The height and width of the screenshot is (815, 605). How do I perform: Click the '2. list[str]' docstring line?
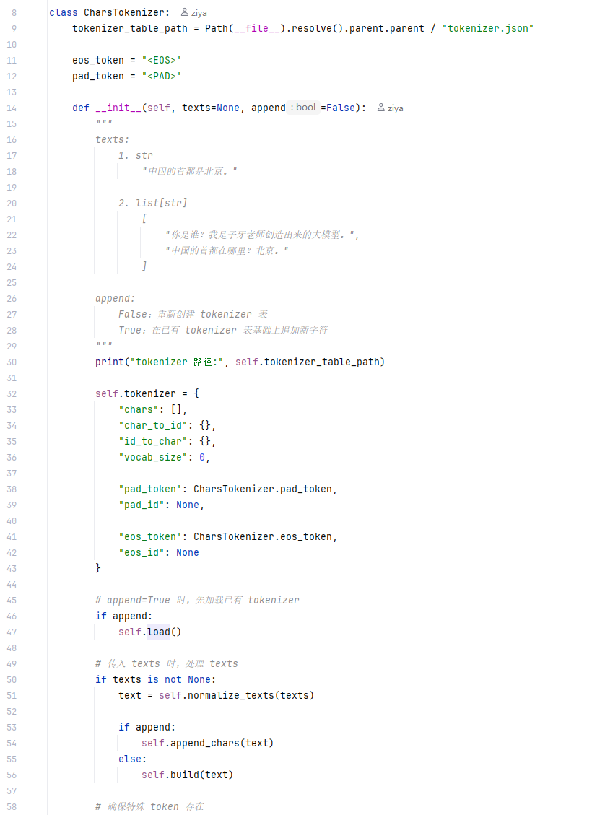[152, 204]
